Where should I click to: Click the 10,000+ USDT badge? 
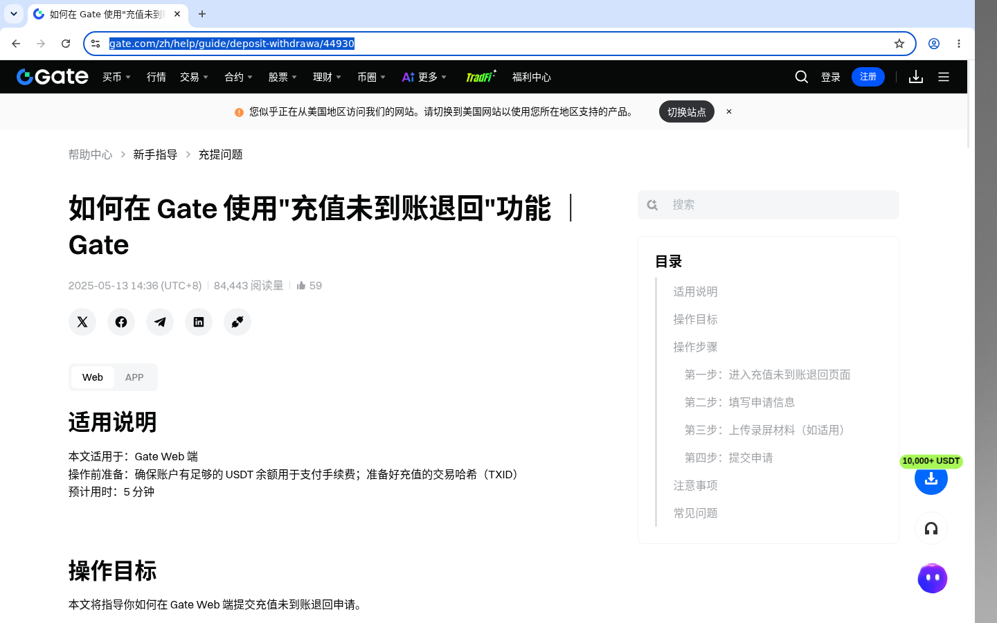931,461
